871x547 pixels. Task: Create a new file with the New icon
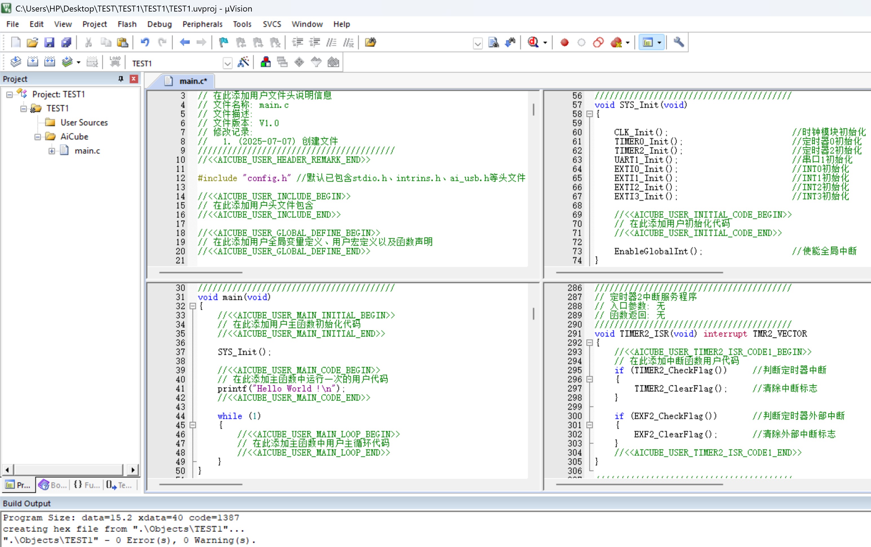16,43
